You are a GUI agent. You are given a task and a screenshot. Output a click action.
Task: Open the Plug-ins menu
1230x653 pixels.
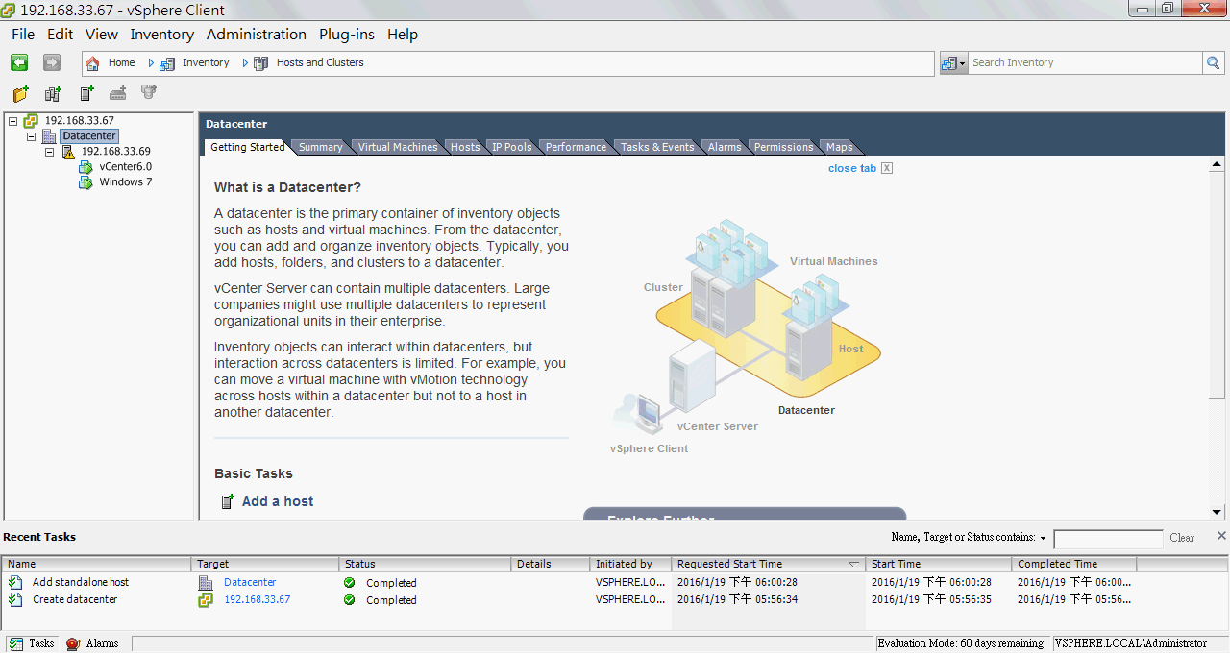(x=347, y=35)
